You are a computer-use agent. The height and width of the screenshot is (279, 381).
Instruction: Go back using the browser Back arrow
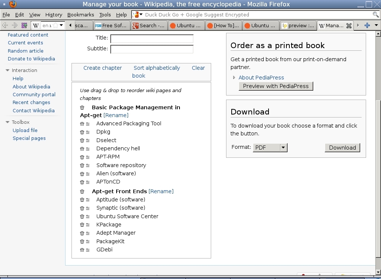coord(5,25)
